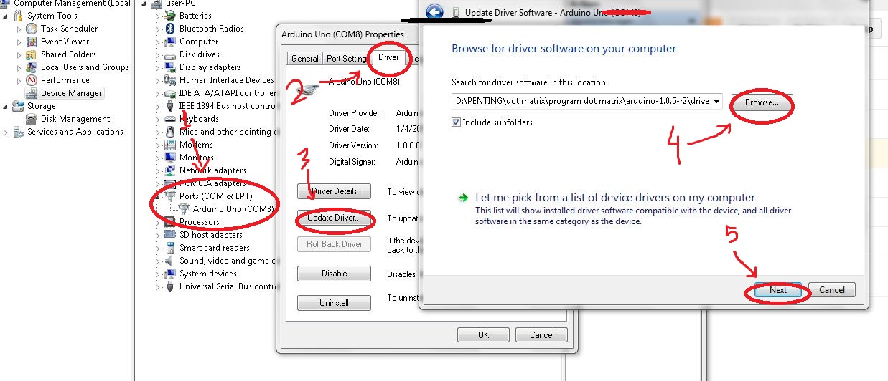Click the Disable driver button
This screenshot has height=381, width=888.
334,274
